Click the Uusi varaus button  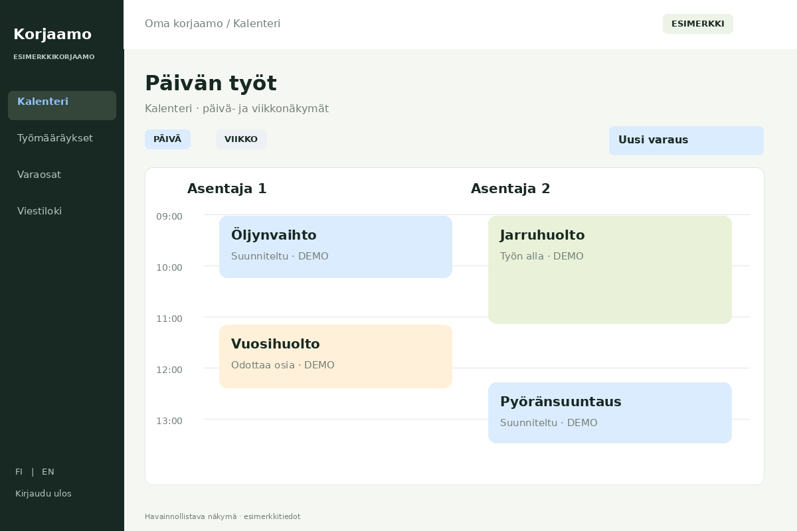coord(686,141)
